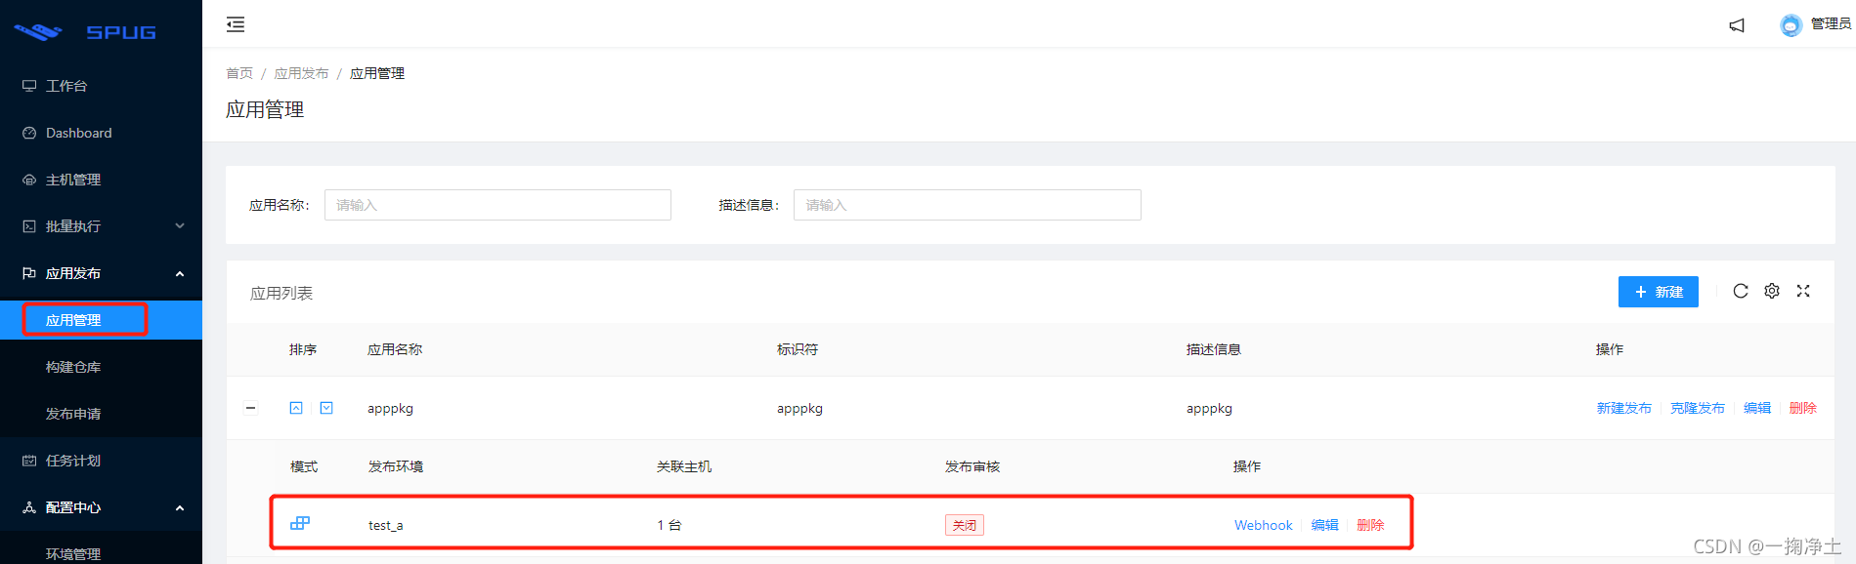Click the test_a environment cell
This screenshot has width=1856, height=564.
tap(385, 525)
